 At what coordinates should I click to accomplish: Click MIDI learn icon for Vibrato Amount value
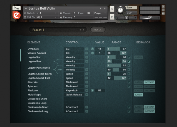tap(92, 53)
